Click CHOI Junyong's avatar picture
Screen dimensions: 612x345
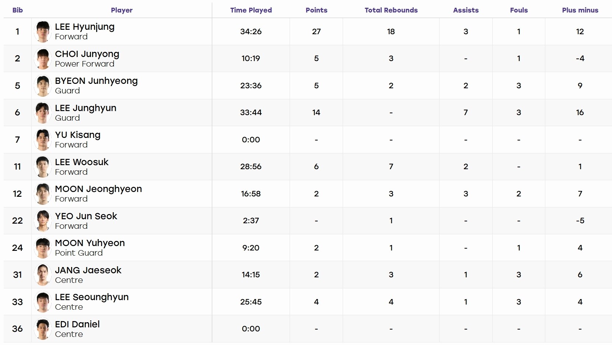click(43, 58)
